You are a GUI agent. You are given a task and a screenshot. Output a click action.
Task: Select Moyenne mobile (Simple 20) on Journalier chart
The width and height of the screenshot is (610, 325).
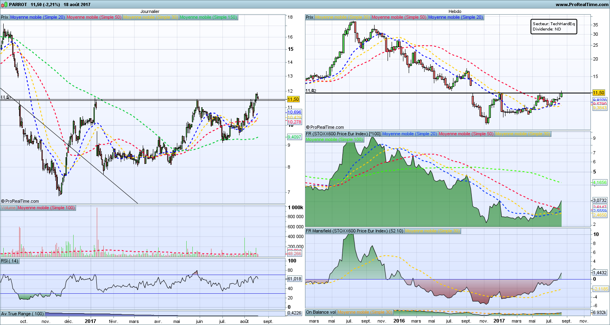click(37, 17)
